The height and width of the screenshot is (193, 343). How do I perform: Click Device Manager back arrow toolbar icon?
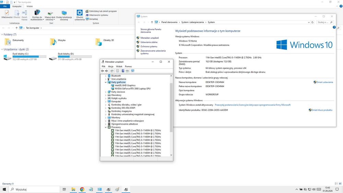(102, 71)
